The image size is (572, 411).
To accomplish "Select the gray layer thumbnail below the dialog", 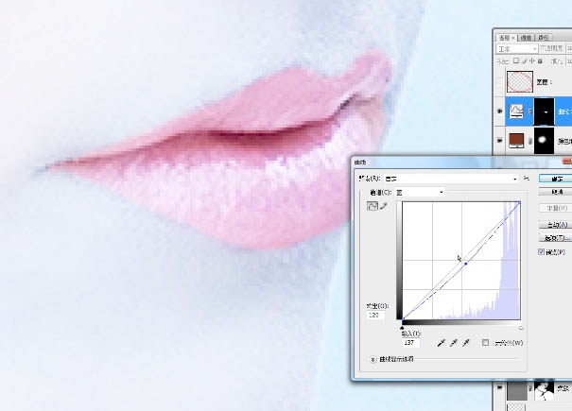I will [516, 390].
